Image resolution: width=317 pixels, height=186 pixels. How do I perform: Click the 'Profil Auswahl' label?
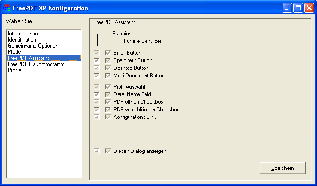(129, 87)
